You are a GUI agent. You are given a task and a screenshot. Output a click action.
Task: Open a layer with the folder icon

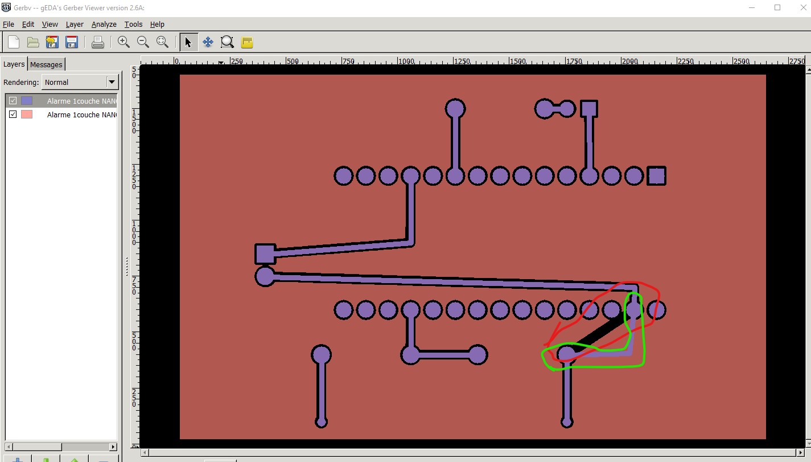[x=33, y=42]
